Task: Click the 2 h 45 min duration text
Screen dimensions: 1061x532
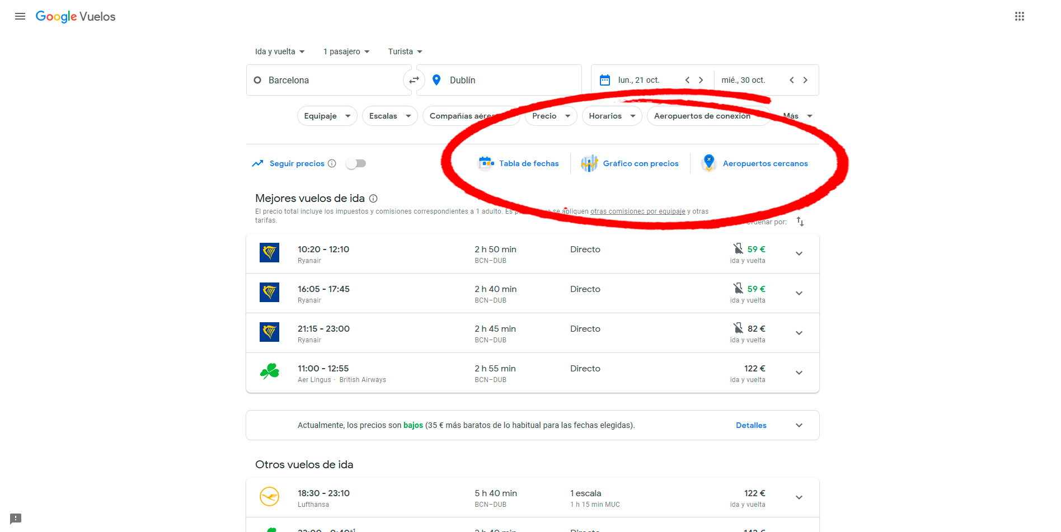Action: 495,328
